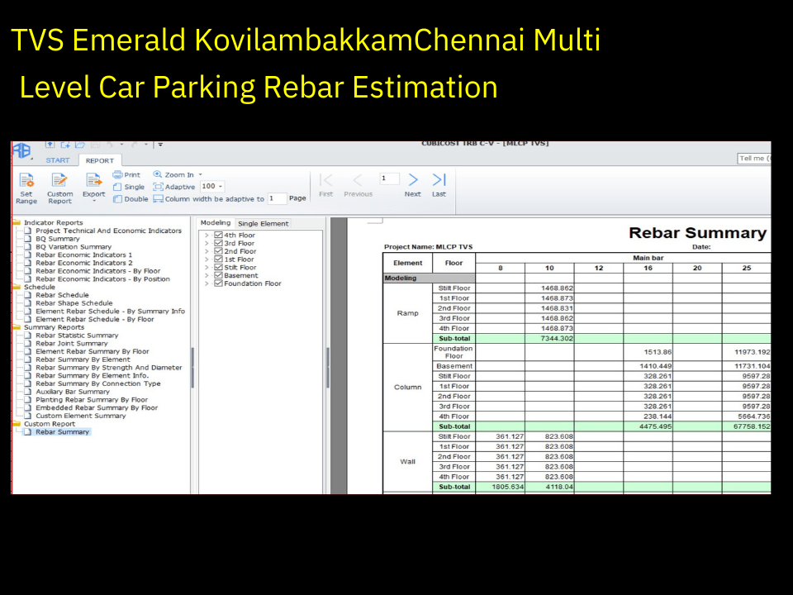Click the Set Range icon
The width and height of the screenshot is (793, 595).
[26, 181]
